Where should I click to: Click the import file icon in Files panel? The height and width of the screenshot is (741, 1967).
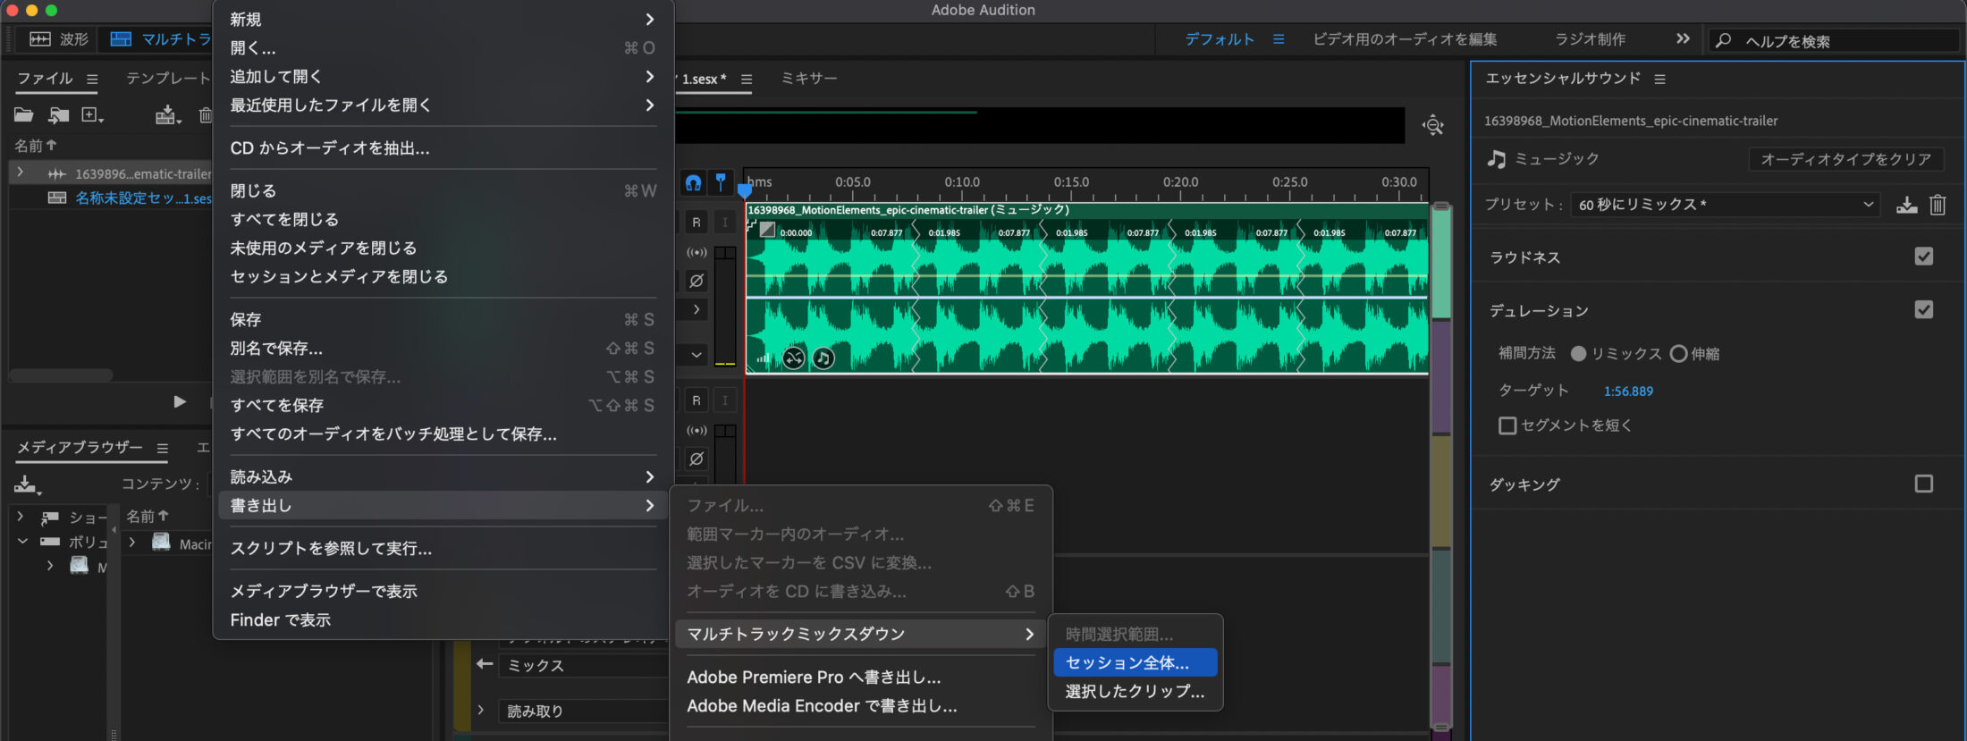click(x=59, y=114)
